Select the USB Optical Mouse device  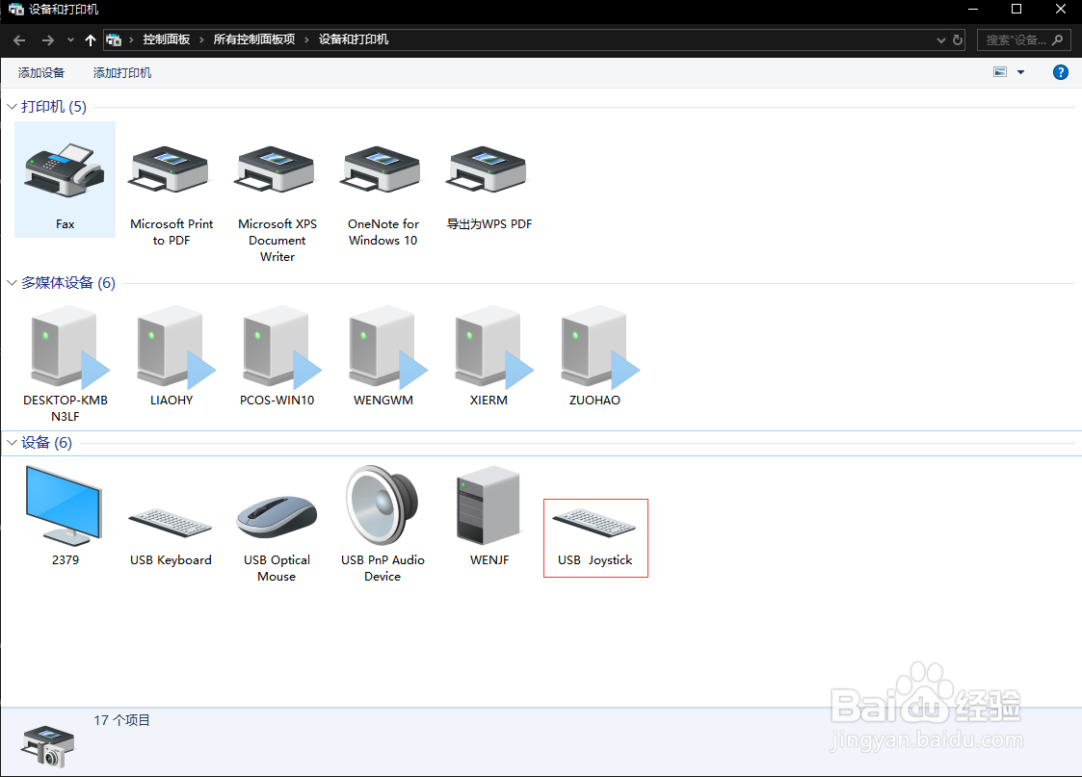277,538
